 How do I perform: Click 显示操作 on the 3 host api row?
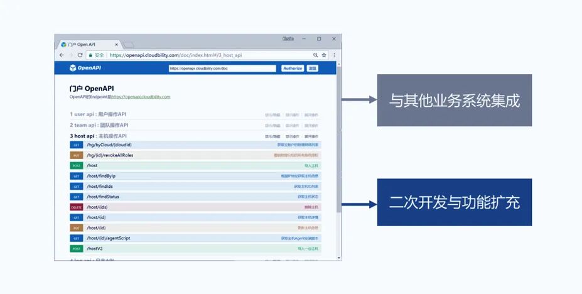click(292, 136)
